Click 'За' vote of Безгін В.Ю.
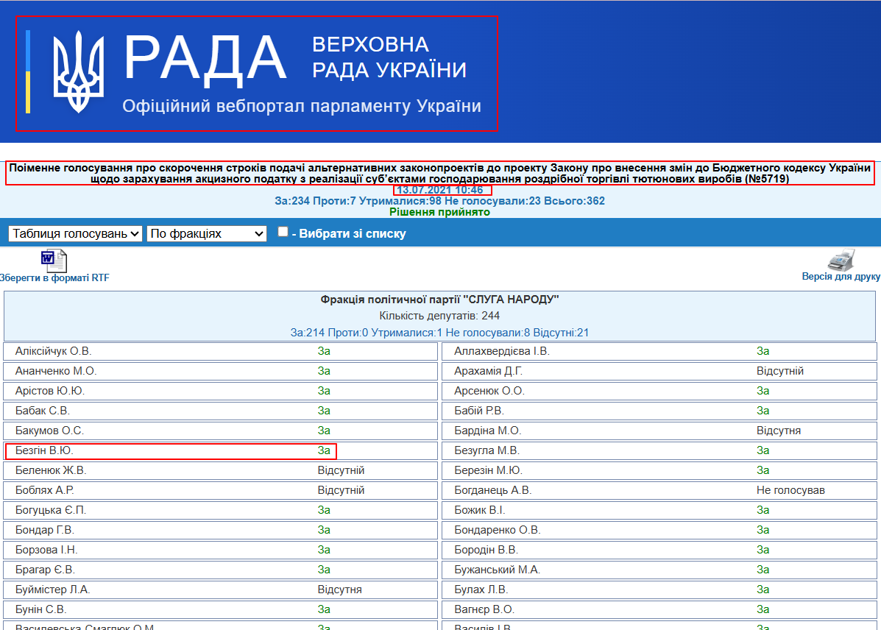The image size is (881, 630). click(324, 450)
